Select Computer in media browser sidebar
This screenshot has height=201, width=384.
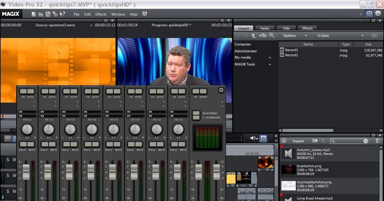[243, 44]
